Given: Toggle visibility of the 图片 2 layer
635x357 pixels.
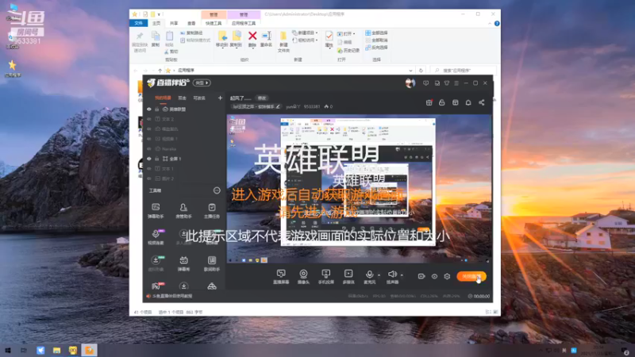Looking at the screenshot, I should (x=149, y=178).
